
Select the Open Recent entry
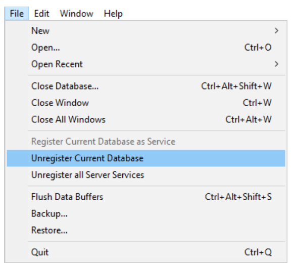point(146,64)
